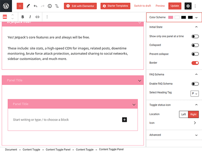This screenshot has height=152, width=202.
Task: Toggle the Is Jetpack free panel chevron
Action: 139,22
